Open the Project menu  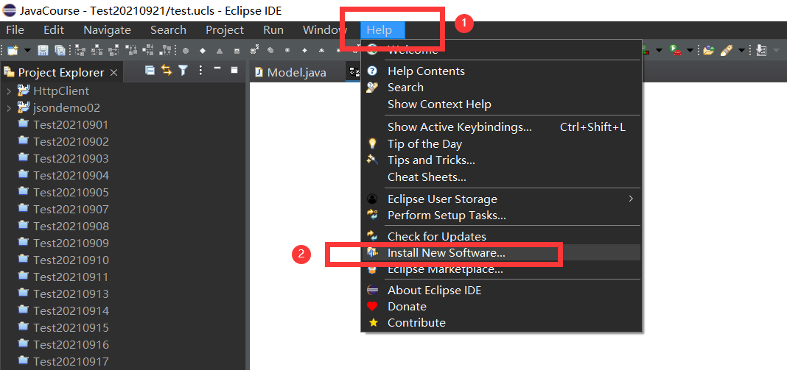click(225, 30)
